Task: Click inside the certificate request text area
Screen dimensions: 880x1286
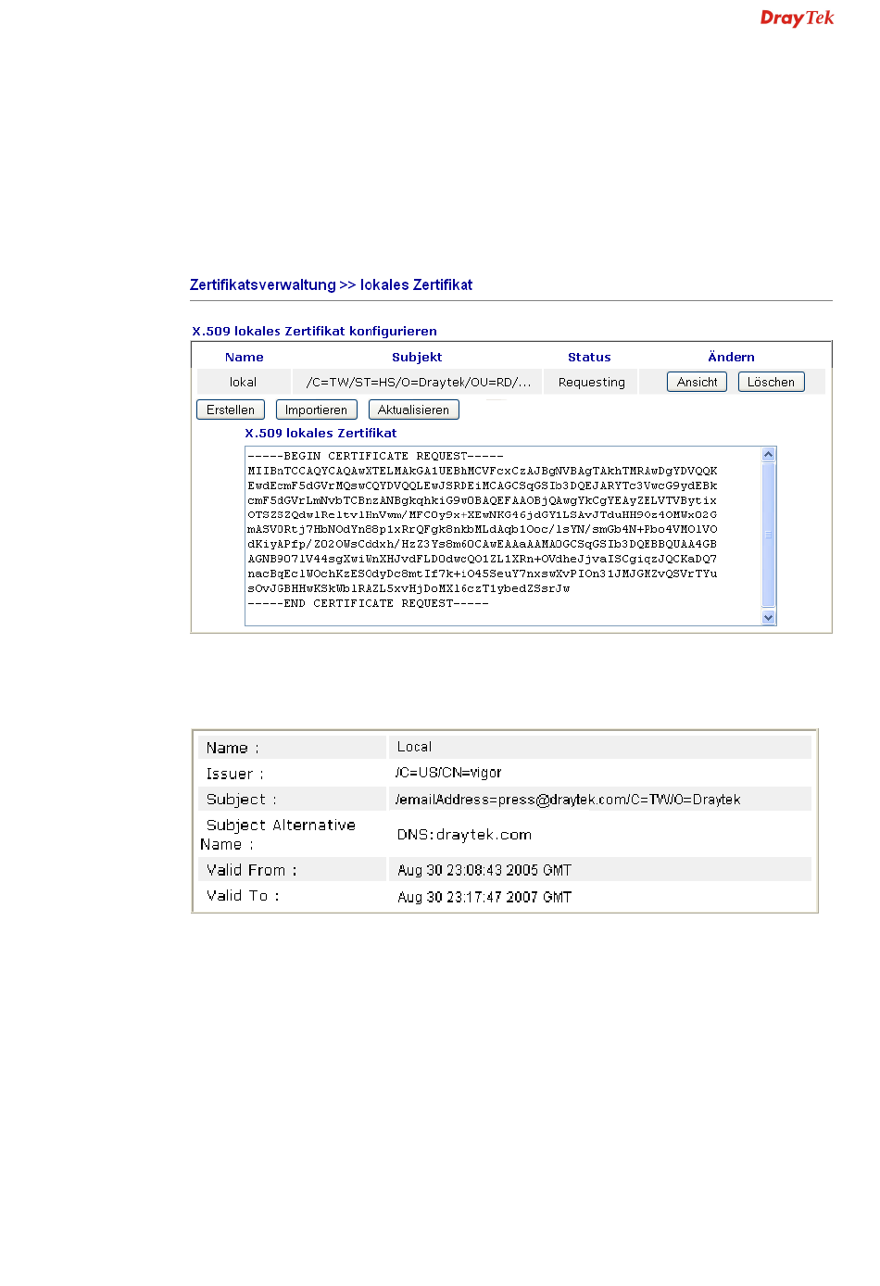Action: (x=503, y=536)
